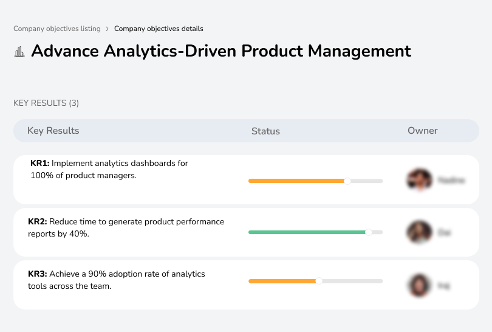Click the Company objectives details breadcrumb
Screen dimensions: 492x332
pos(159,29)
